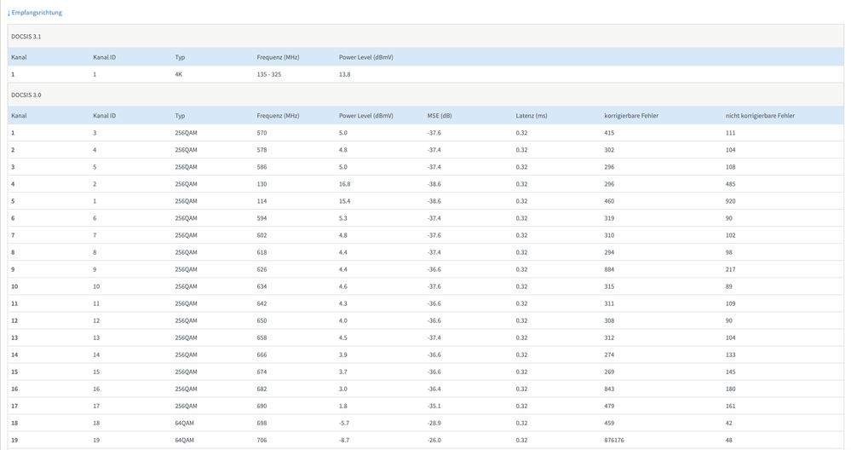Screen dimensions: 851x450
Task: Select frequency value 594
Action: (262, 218)
